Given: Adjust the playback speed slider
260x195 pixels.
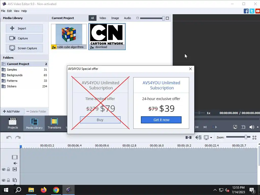Looking at the screenshot, I should point(200,113).
